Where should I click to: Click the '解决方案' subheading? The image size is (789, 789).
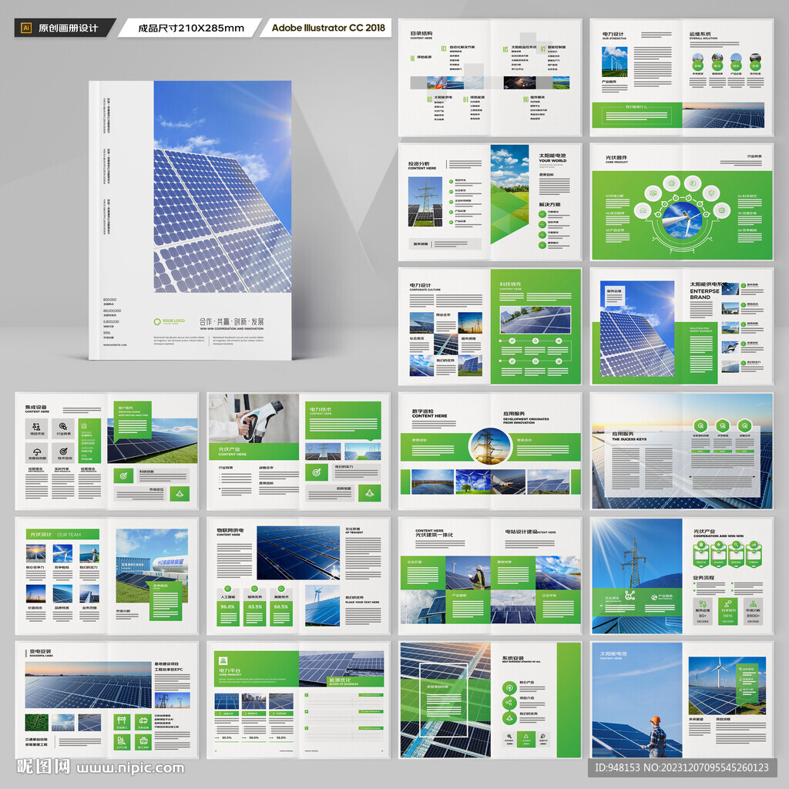(549, 205)
